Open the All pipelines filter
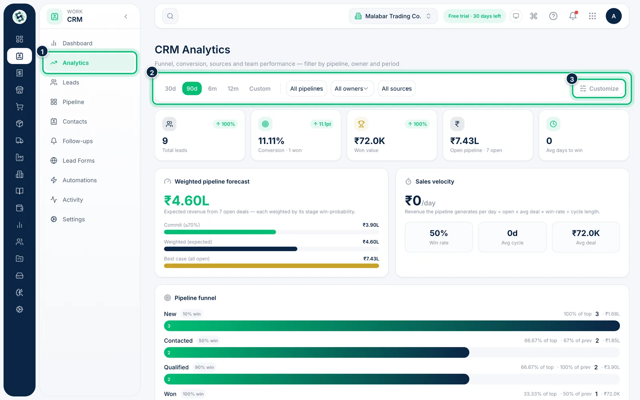This screenshot has width=640, height=400. pos(307,88)
